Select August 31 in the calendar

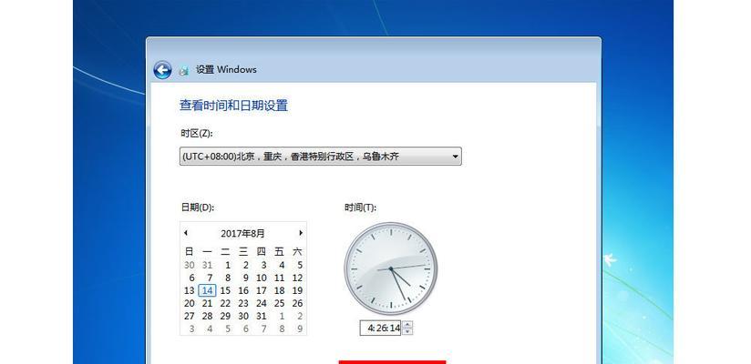click(x=261, y=316)
